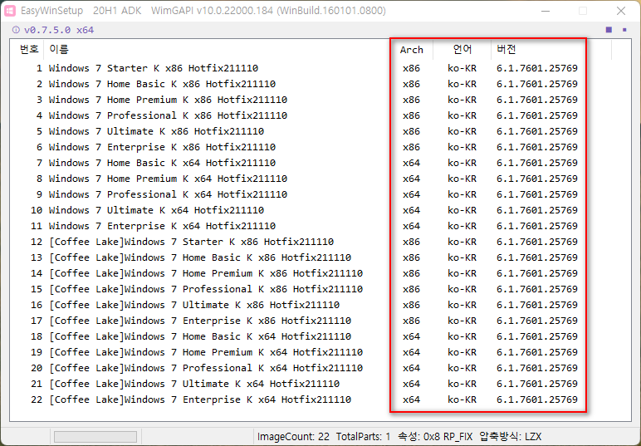The height and width of the screenshot is (446, 641).
Task: Sort by the Arch column header
Action: (411, 50)
